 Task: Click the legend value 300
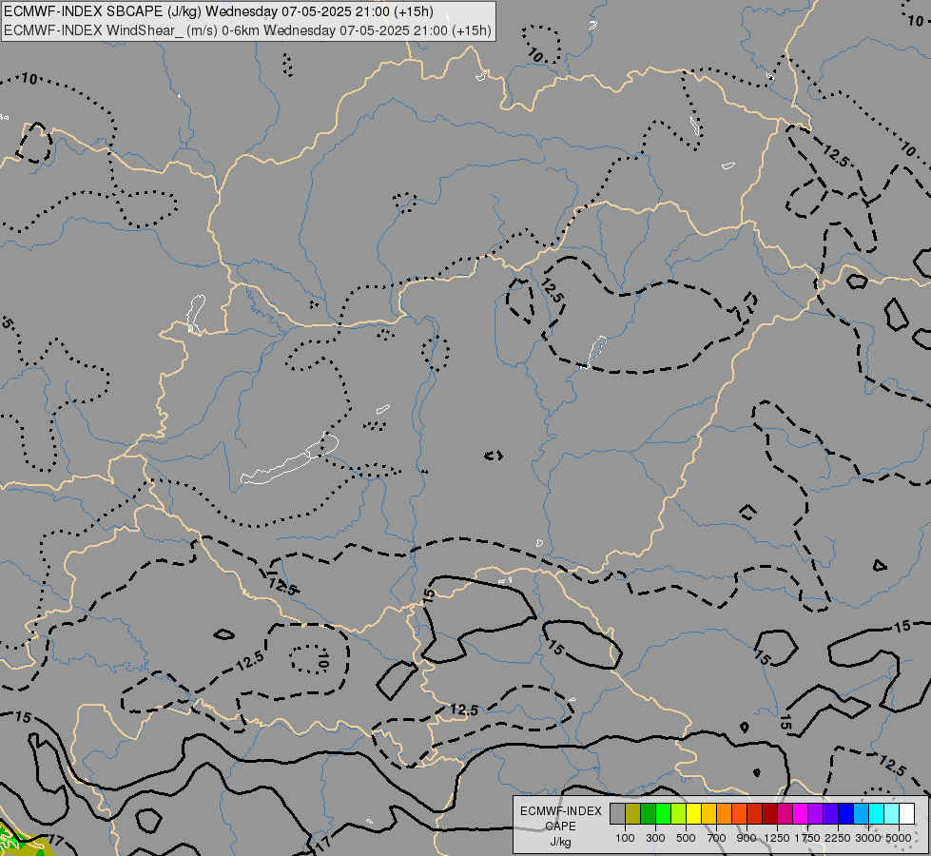[655, 838]
